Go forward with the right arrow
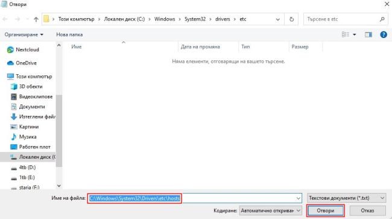 click(17, 19)
